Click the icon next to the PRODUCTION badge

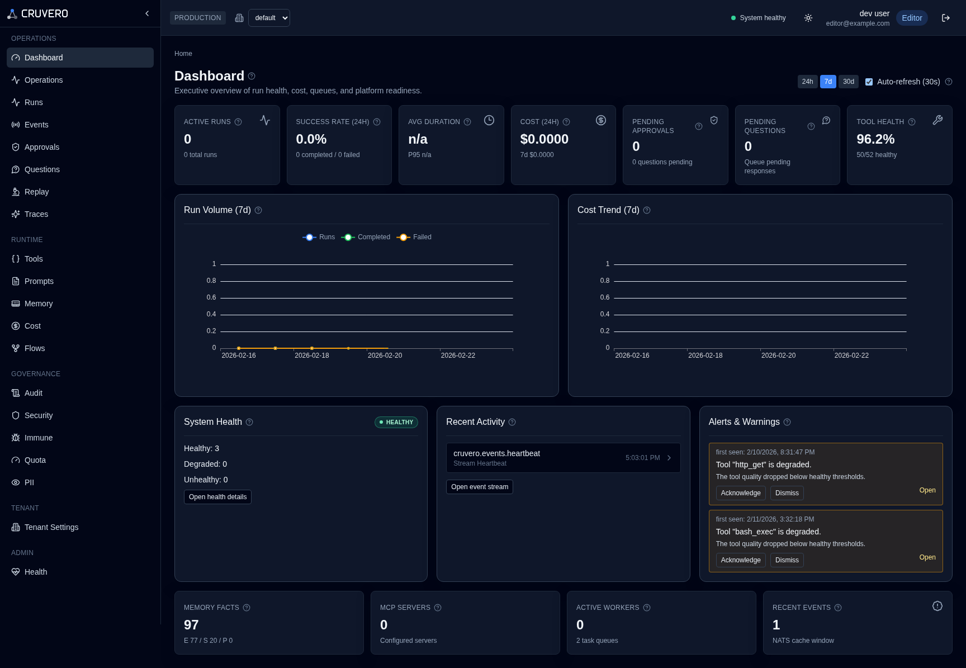pos(239,17)
